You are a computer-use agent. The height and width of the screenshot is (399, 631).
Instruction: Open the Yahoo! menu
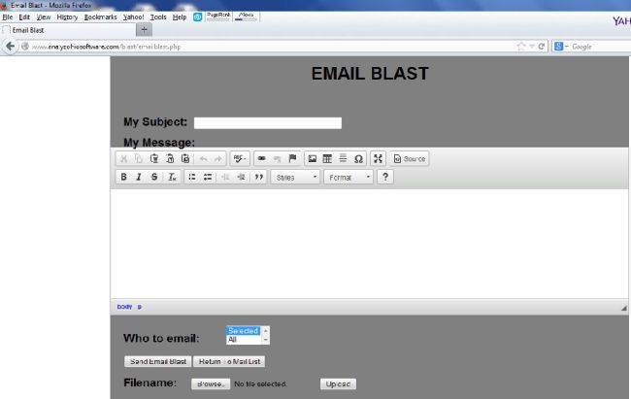coord(134,17)
